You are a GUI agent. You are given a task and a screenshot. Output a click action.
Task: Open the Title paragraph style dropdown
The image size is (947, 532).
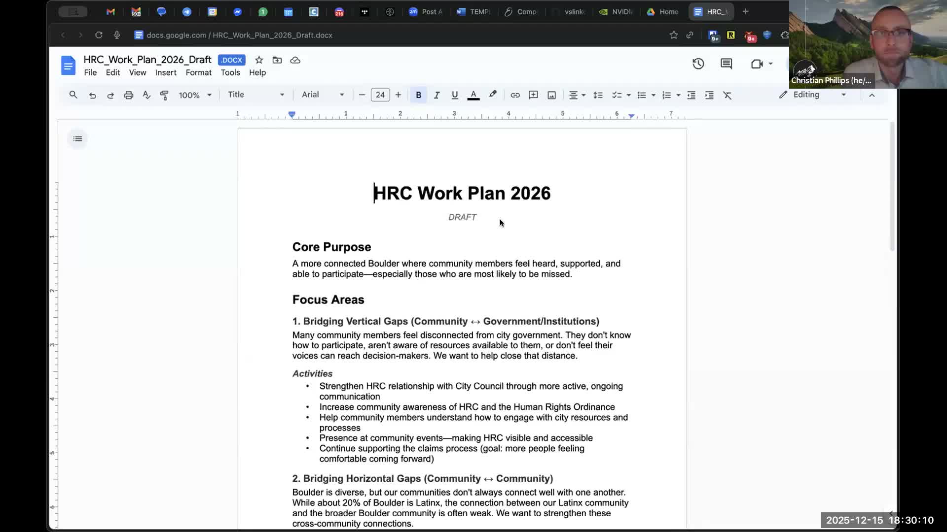click(255, 95)
